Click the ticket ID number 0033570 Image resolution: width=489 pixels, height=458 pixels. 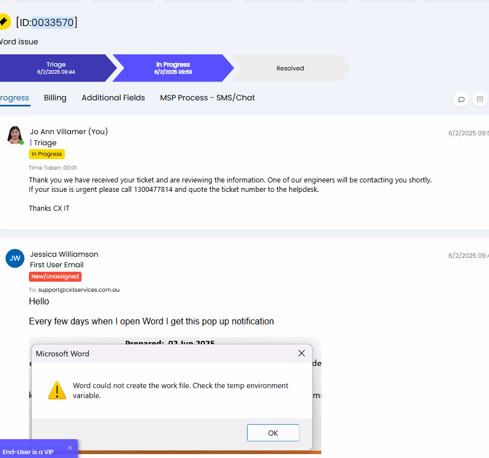click(53, 22)
